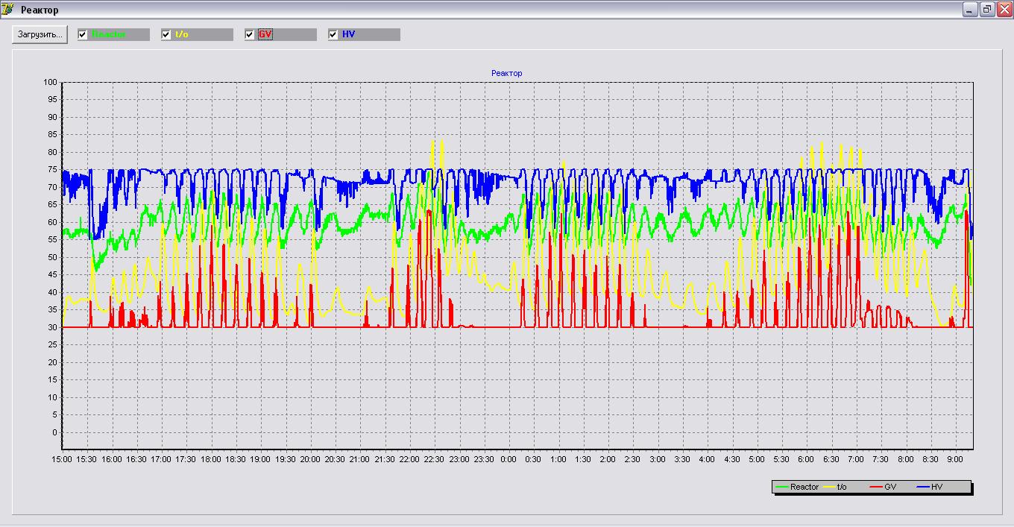1014x527 pixels.
Task: Click the 22:30 label on time axis
Action: point(434,460)
